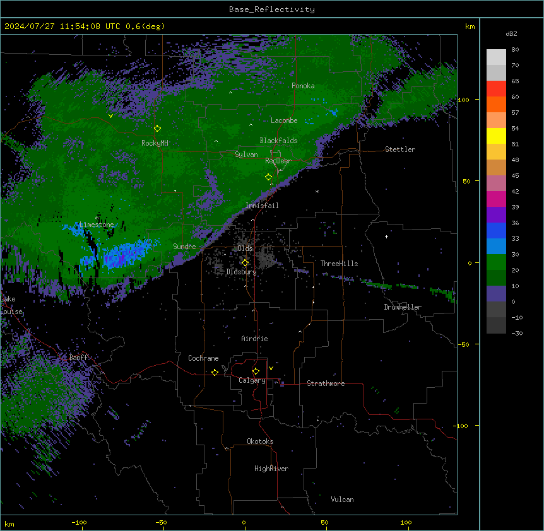Click the Blackfalds city label
This screenshot has width=544, height=531.
click(278, 141)
